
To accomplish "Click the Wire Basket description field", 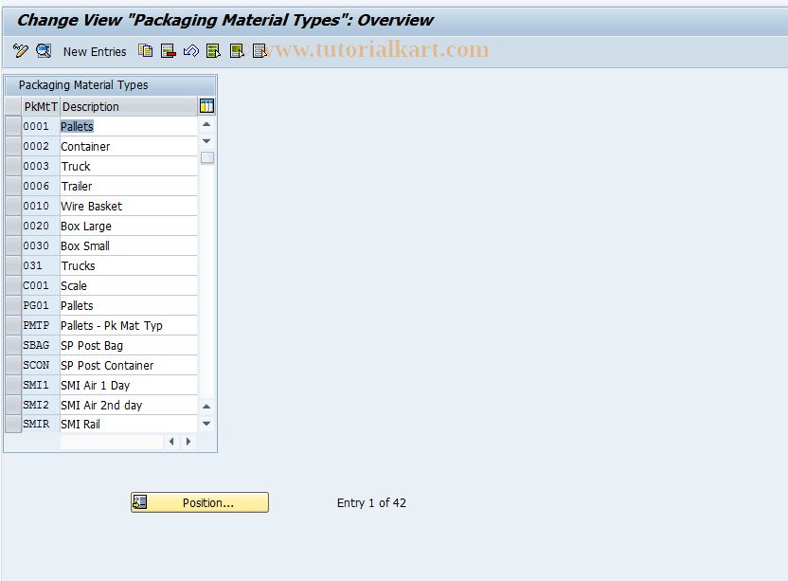I will click(129, 206).
